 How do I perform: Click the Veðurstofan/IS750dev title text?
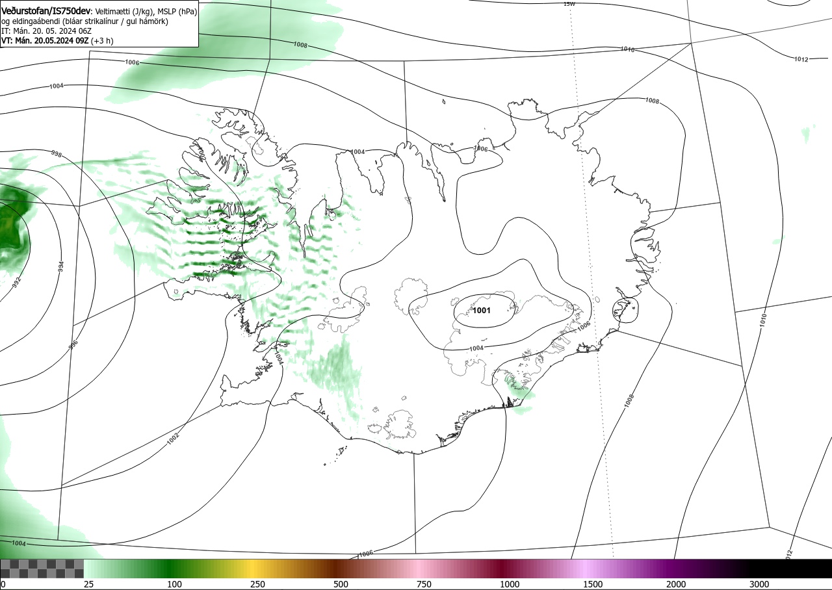click(46, 12)
